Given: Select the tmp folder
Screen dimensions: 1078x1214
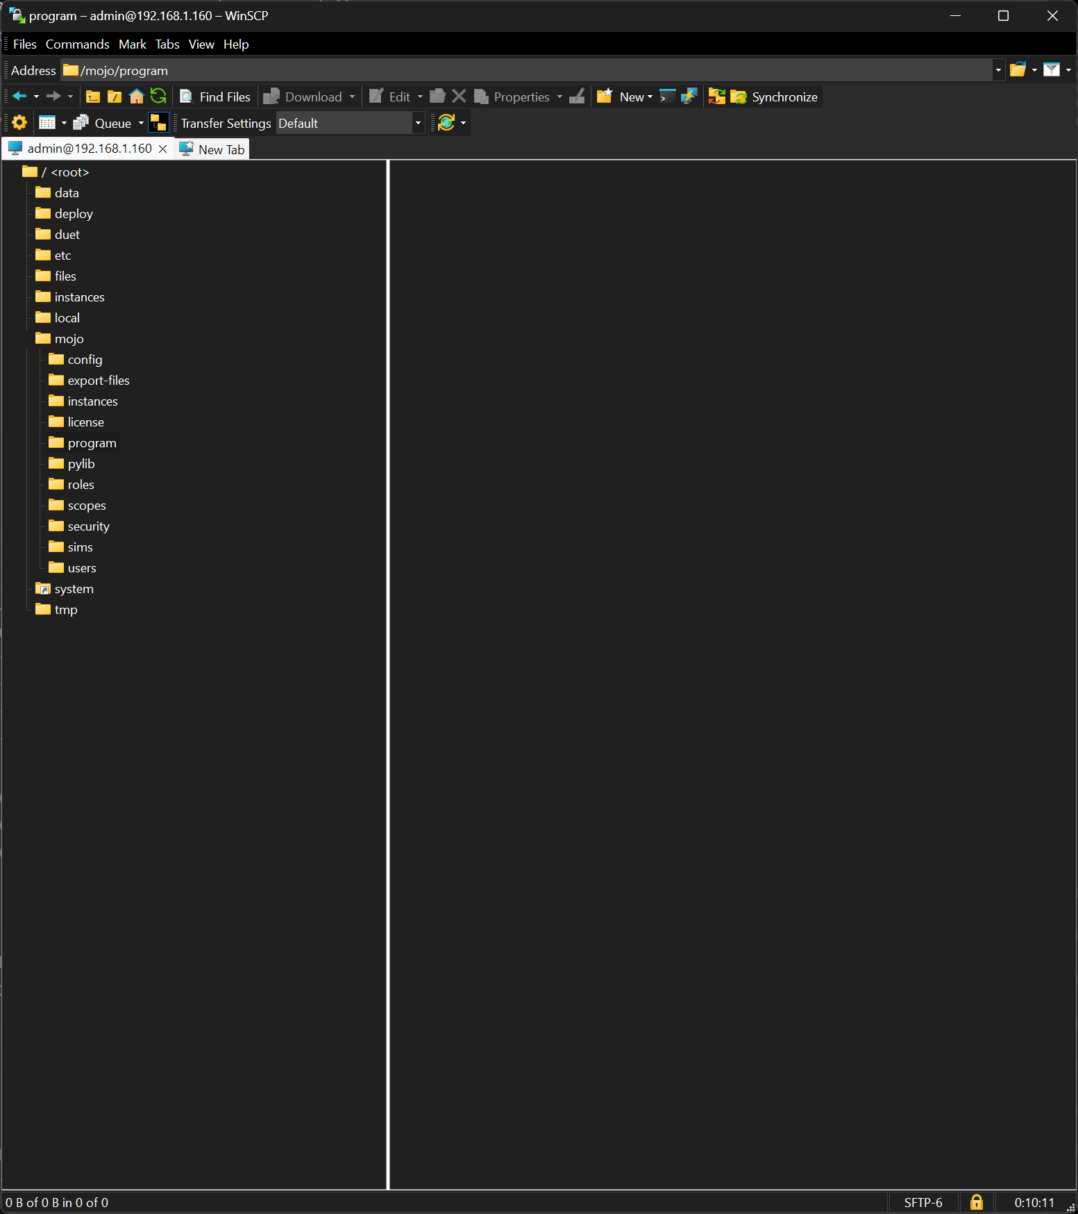Looking at the screenshot, I should coord(56,609).
